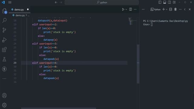Click 'elif userinput==4:' code line
The height and width of the screenshot is (109, 194).
pos(45,63)
